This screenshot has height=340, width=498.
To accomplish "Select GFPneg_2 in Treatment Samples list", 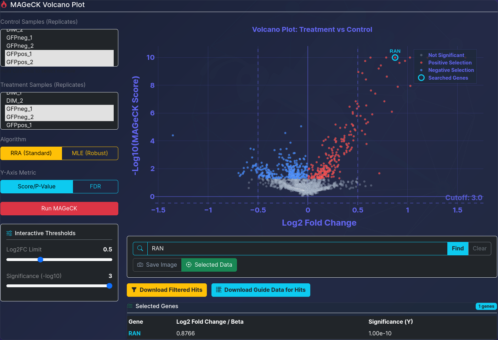I will click(59, 117).
